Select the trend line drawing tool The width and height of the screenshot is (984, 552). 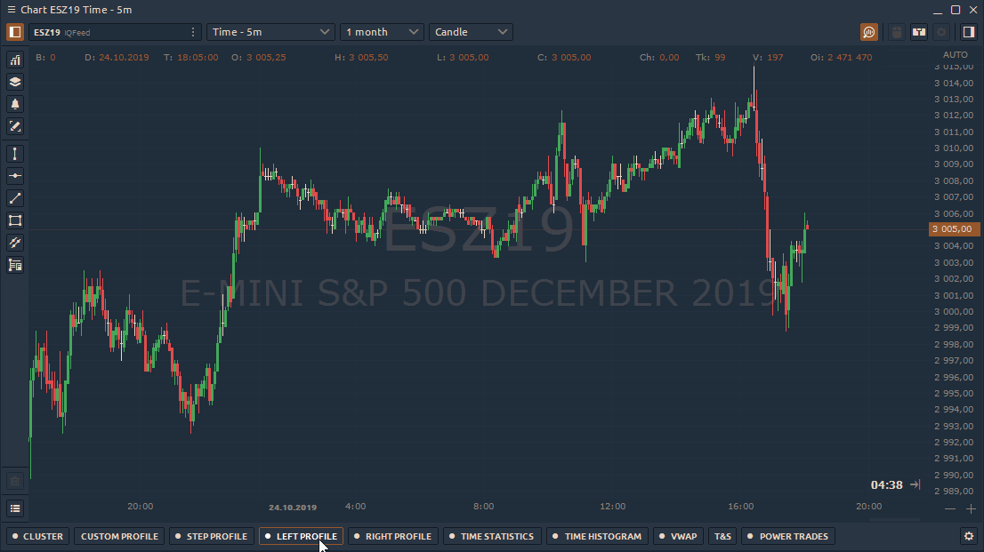(15, 198)
